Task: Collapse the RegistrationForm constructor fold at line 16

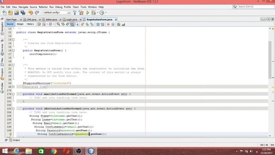Action: (x=13, y=50)
